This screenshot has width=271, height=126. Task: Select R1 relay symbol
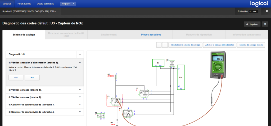click(x=101, y=115)
